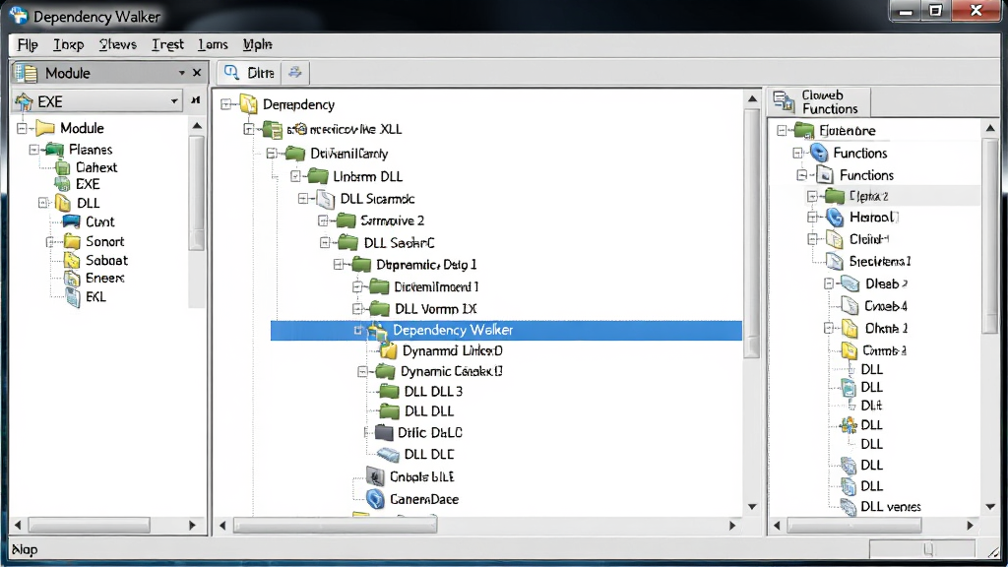Select the DLL DLL 3 folder icon
This screenshot has height=567, width=1008.
[x=389, y=392]
